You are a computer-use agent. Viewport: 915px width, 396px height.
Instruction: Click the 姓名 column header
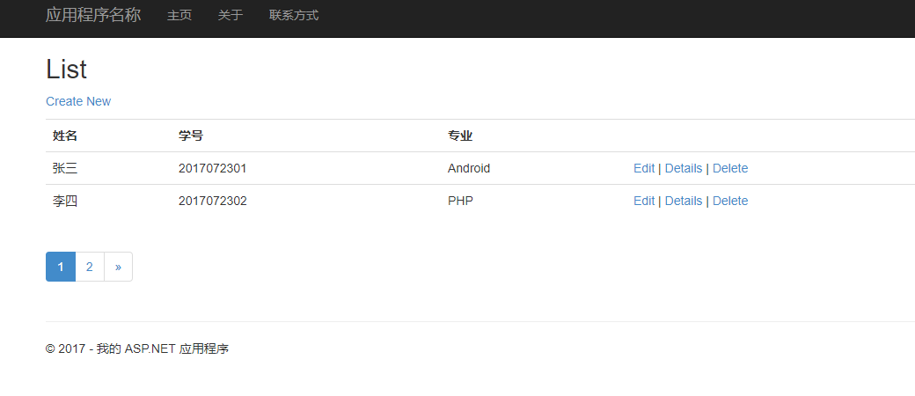[x=65, y=136]
